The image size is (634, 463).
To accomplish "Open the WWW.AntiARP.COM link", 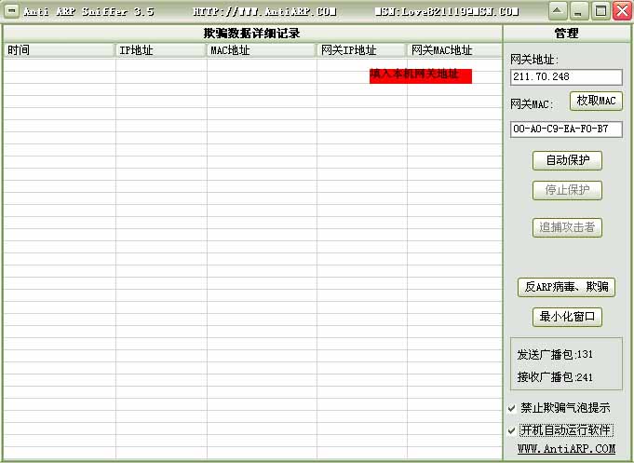I will (x=566, y=449).
